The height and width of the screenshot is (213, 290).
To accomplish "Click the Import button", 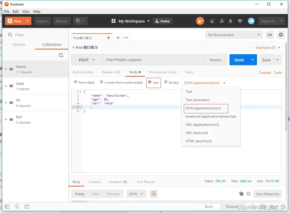I will [x=42, y=21].
